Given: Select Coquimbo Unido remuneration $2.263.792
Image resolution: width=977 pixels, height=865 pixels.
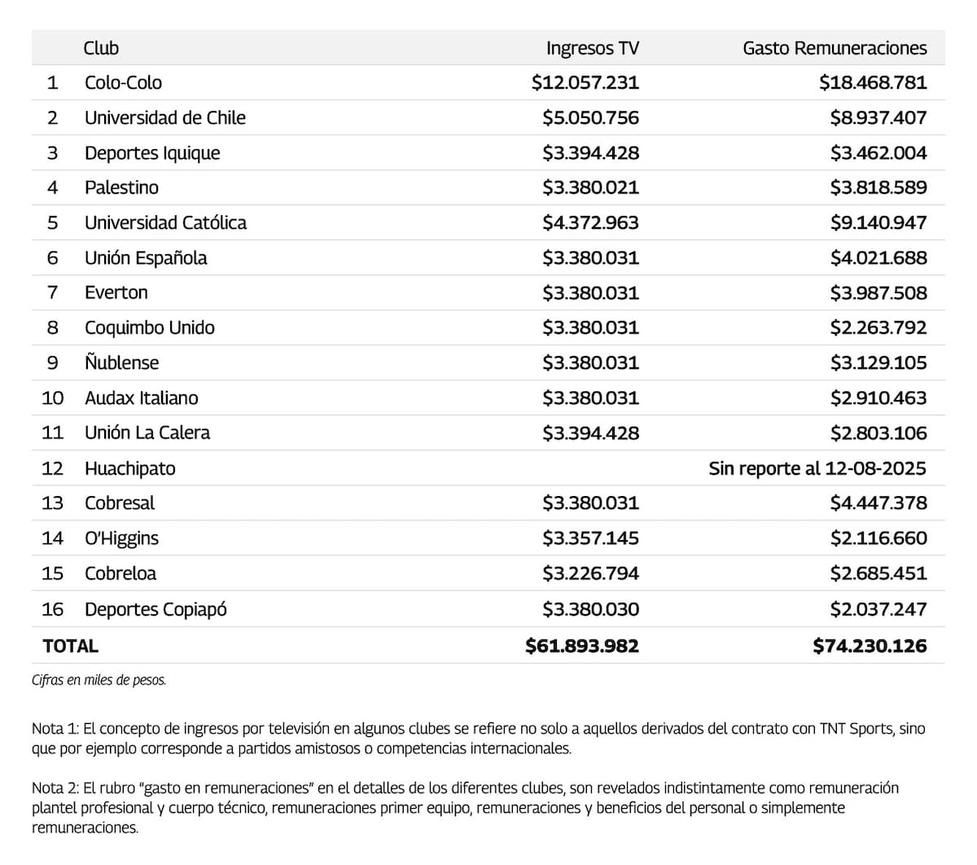Looking at the screenshot, I should tap(878, 327).
